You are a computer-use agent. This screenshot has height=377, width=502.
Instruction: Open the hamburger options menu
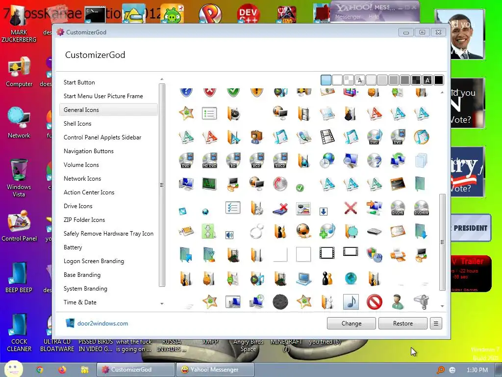pyautogui.click(x=436, y=323)
